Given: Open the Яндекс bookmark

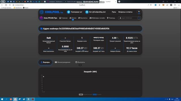Looking at the screenshot, I should [26, 8].
